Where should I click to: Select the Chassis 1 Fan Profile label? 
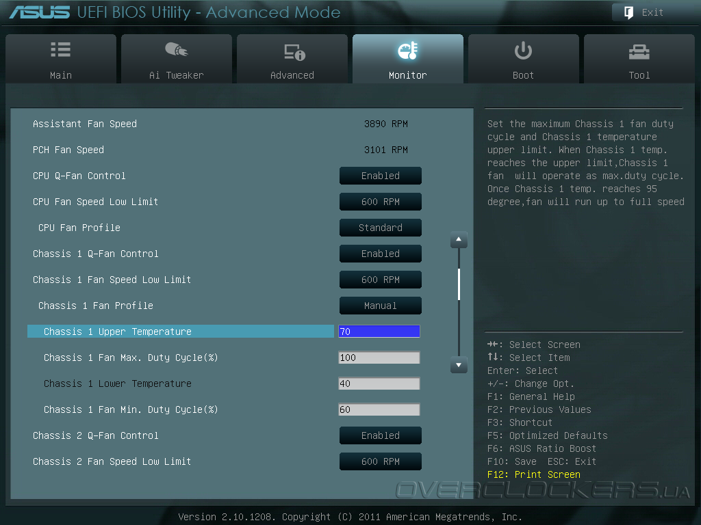(96, 306)
